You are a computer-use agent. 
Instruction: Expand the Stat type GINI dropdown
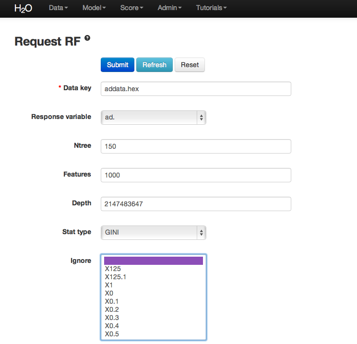(153, 233)
